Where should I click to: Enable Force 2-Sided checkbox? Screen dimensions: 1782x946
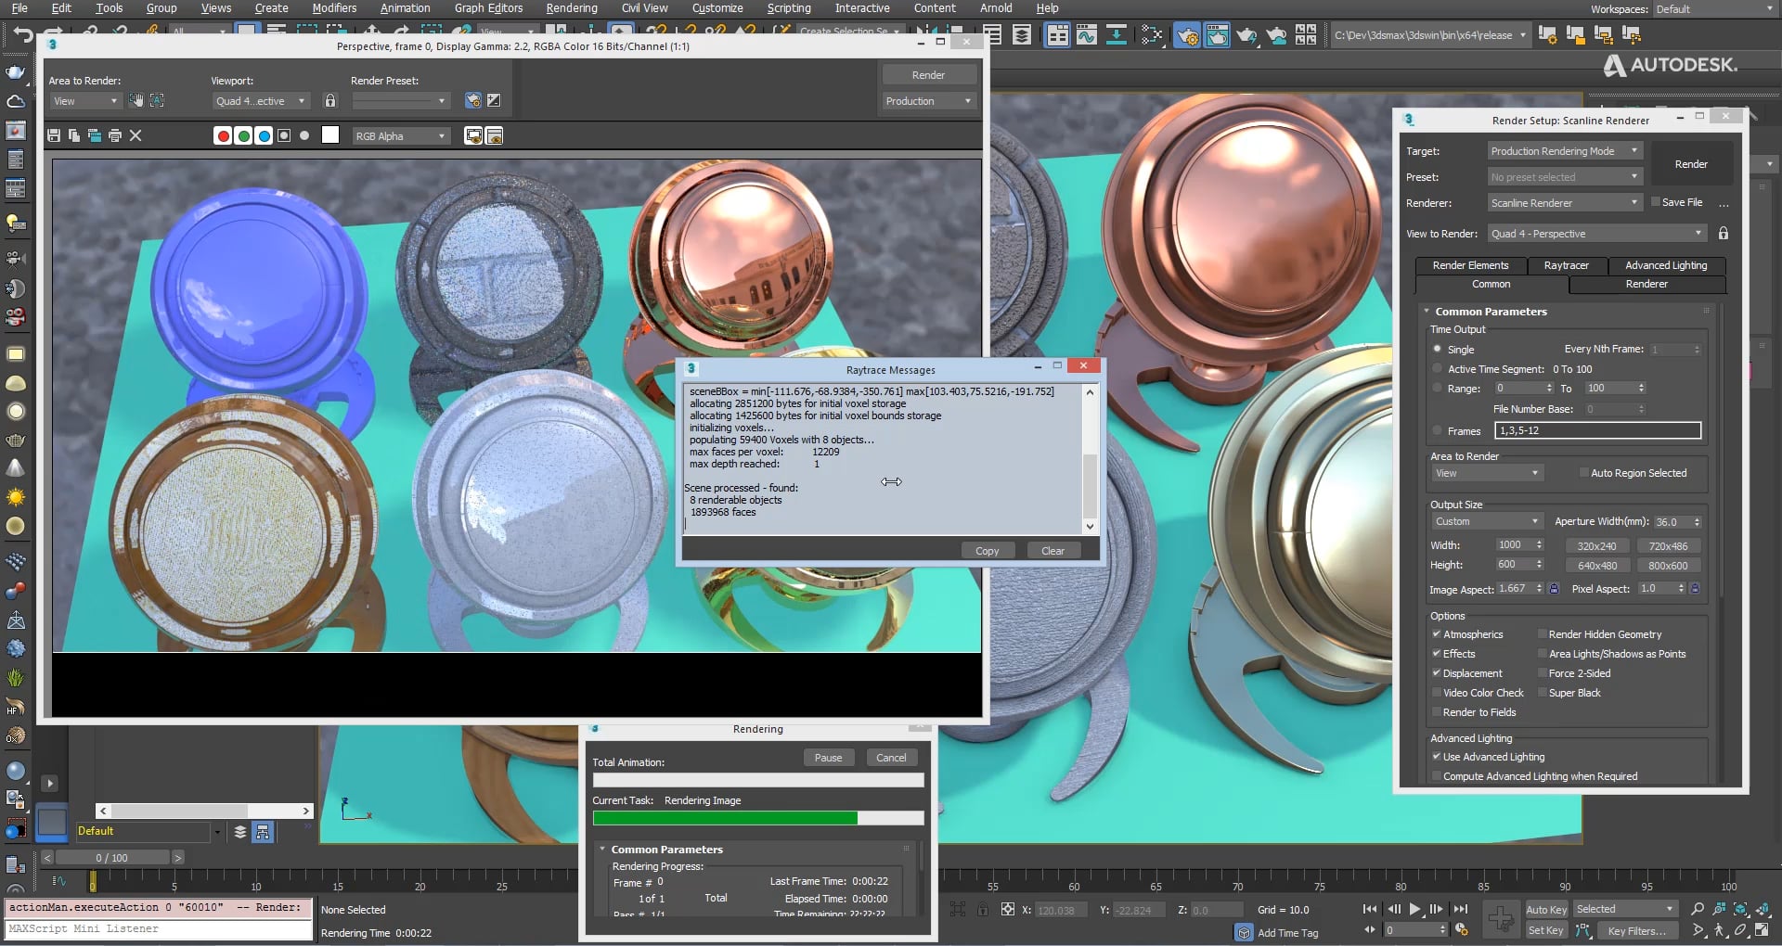(x=1543, y=673)
